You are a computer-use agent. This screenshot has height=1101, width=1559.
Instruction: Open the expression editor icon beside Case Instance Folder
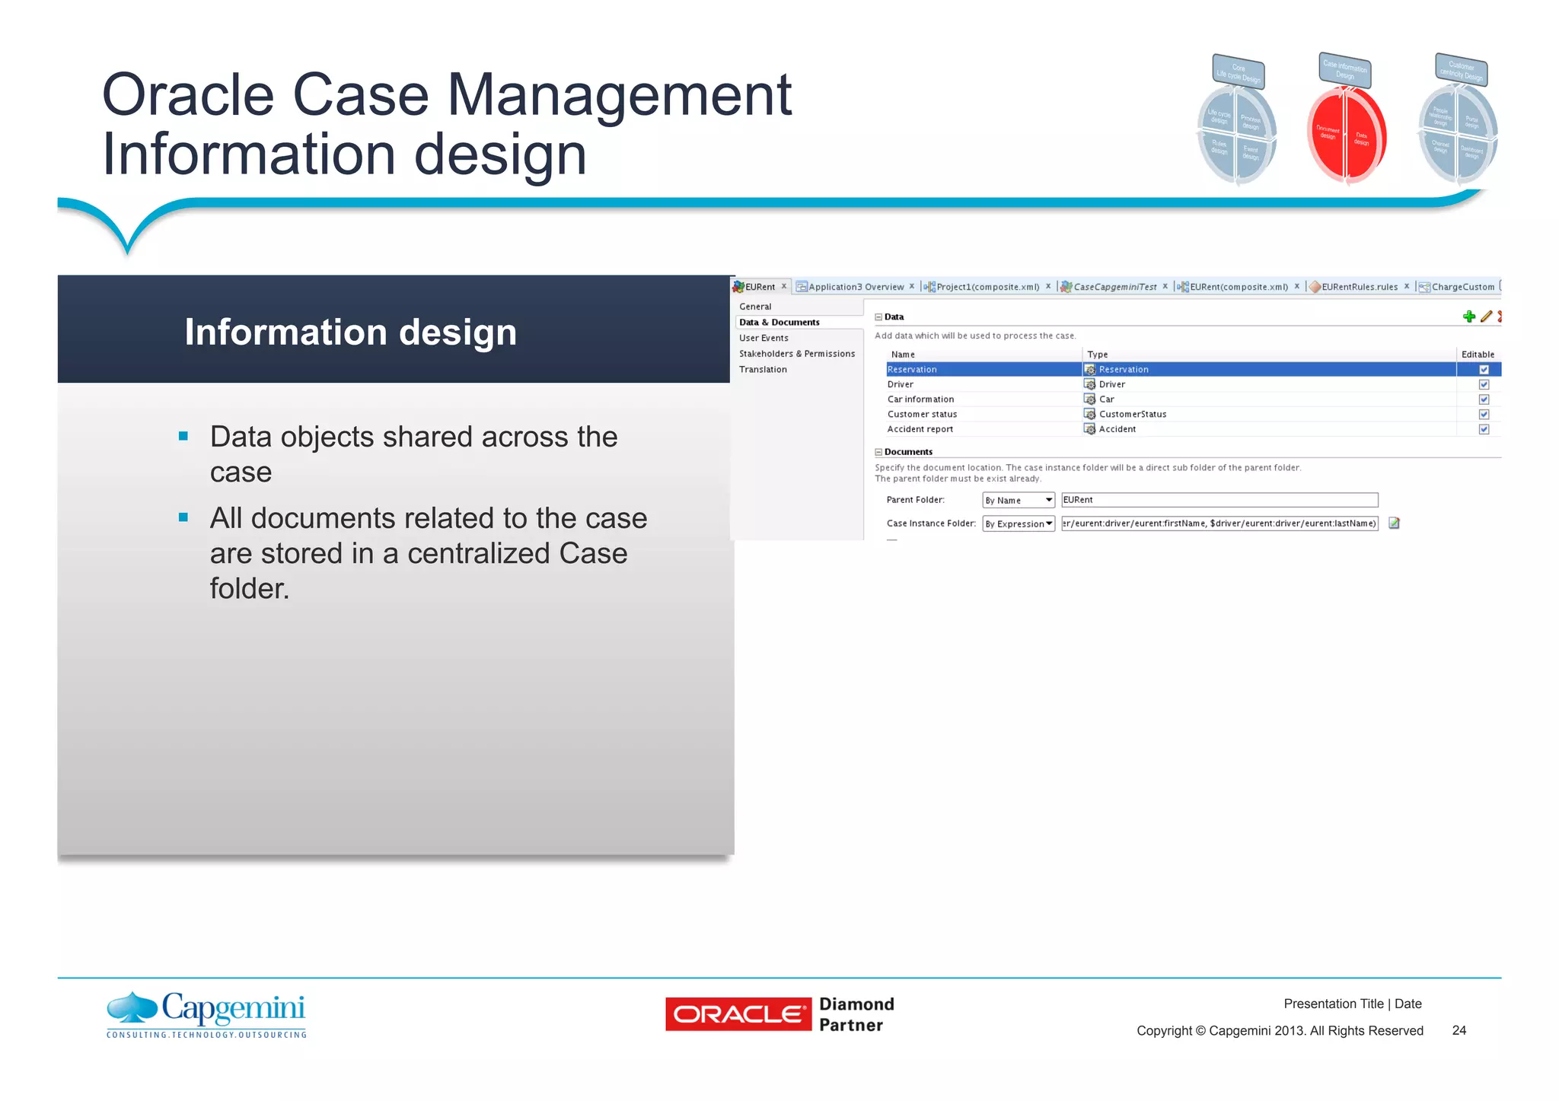coord(1394,523)
